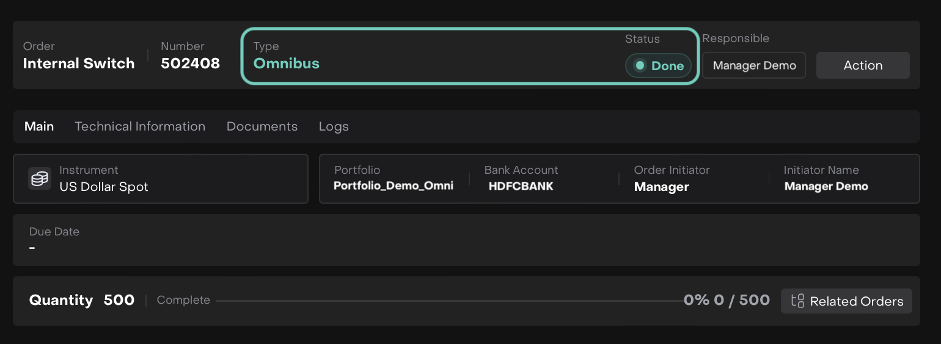Viewport: 941px width, 344px height.
Task: Switch to the Main tab
Action: pos(39,126)
